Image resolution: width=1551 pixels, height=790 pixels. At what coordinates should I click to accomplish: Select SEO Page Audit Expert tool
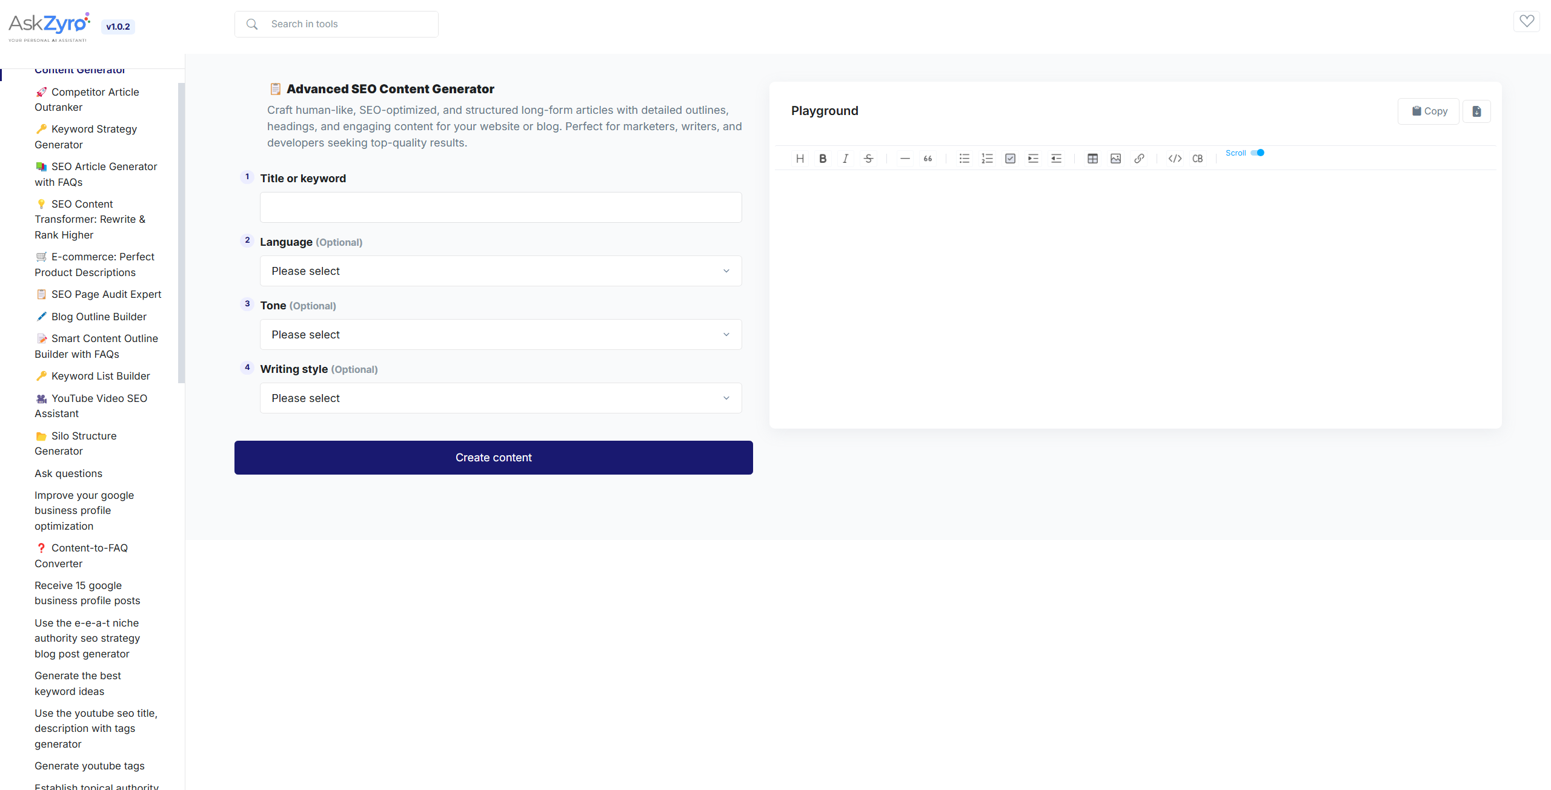(x=106, y=294)
